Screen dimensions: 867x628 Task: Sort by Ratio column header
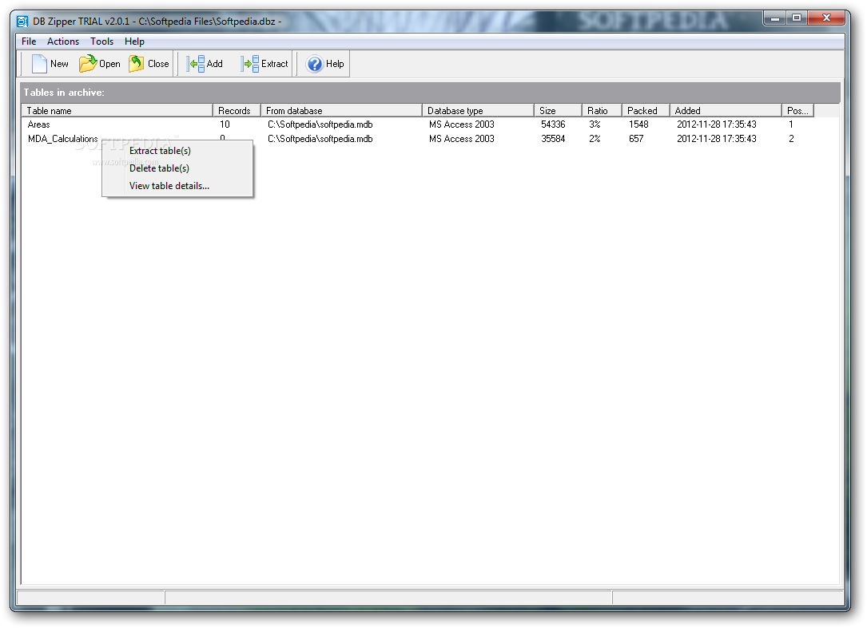tap(602, 110)
